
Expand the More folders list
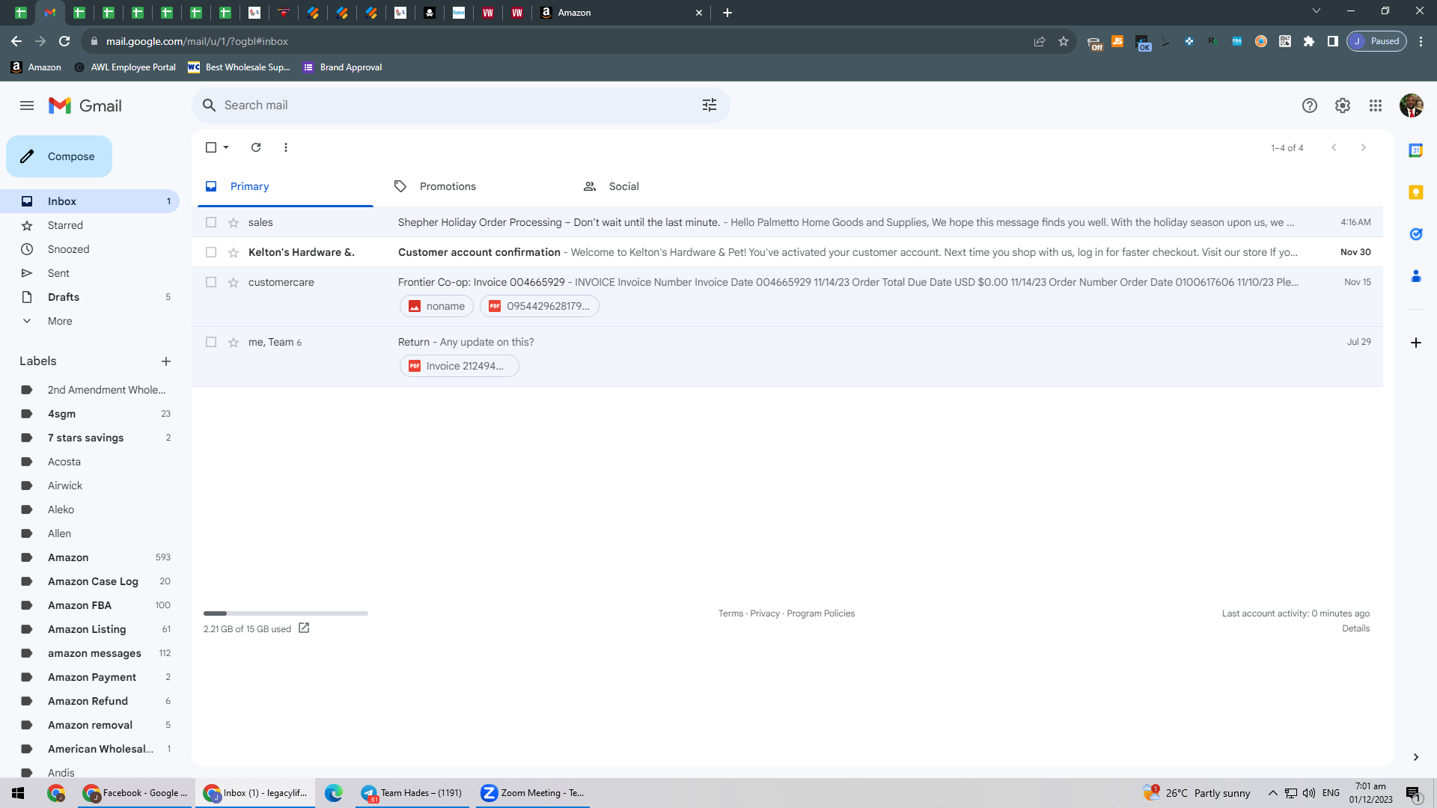coord(90,321)
